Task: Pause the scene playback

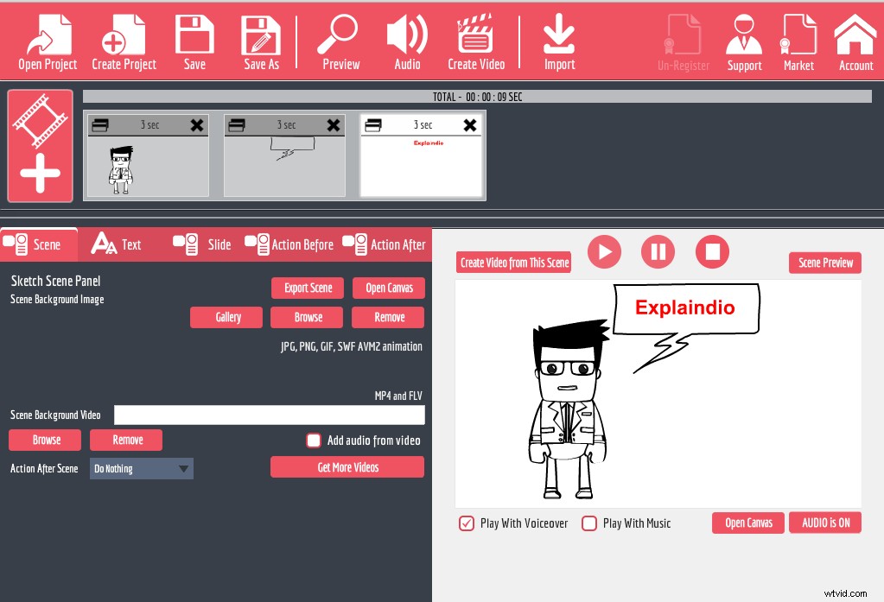Action: (658, 251)
